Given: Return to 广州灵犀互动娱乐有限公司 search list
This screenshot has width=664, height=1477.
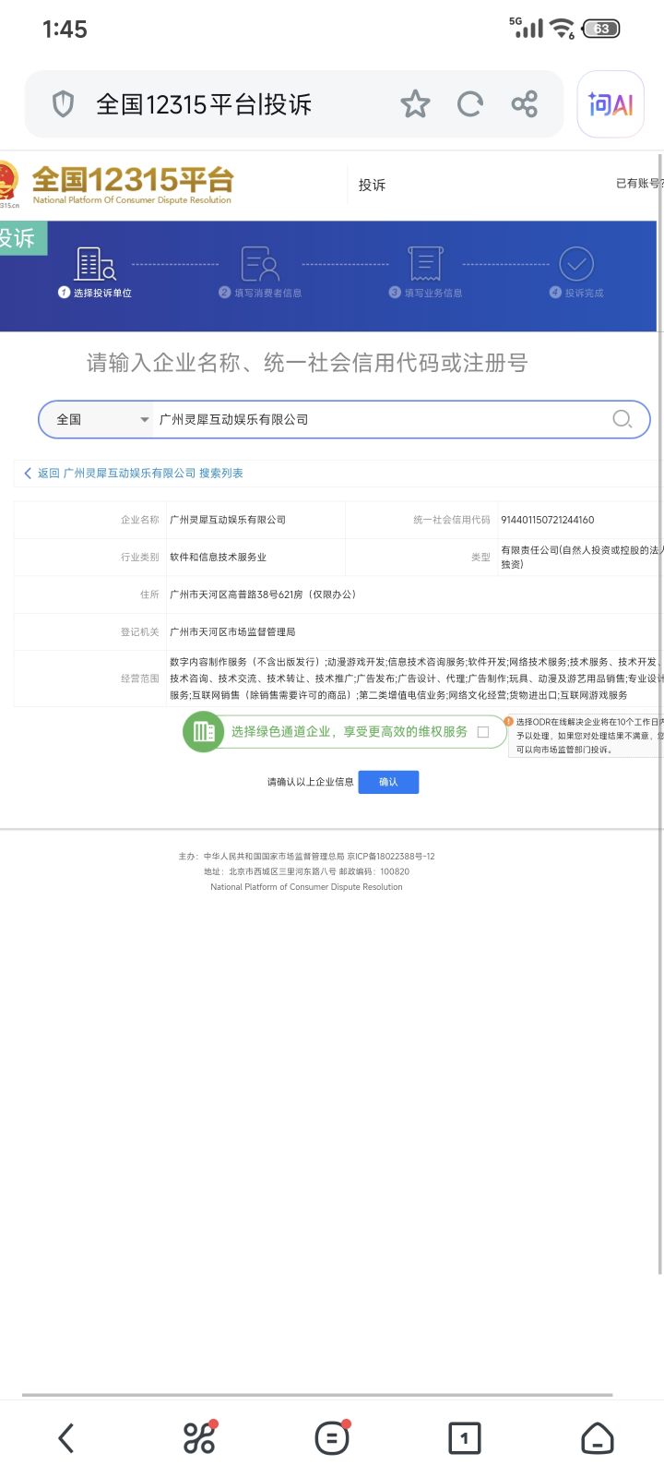Looking at the screenshot, I should tap(134, 473).
